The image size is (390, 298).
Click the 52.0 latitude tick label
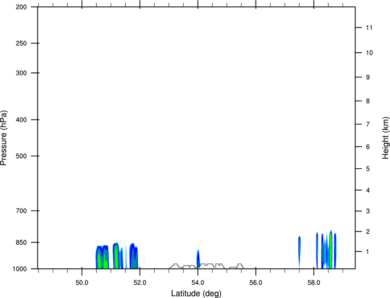click(x=140, y=283)
